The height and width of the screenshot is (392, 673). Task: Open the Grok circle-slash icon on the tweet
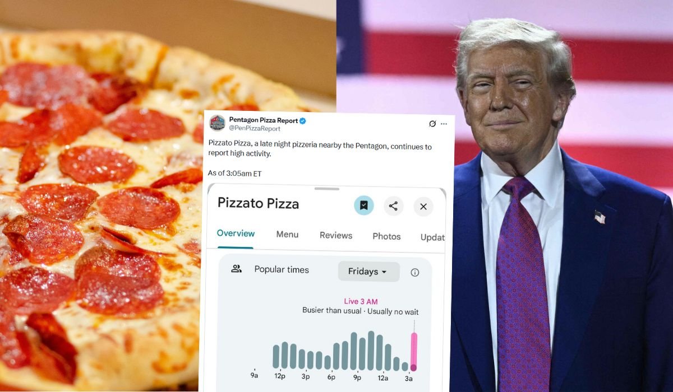coord(432,124)
